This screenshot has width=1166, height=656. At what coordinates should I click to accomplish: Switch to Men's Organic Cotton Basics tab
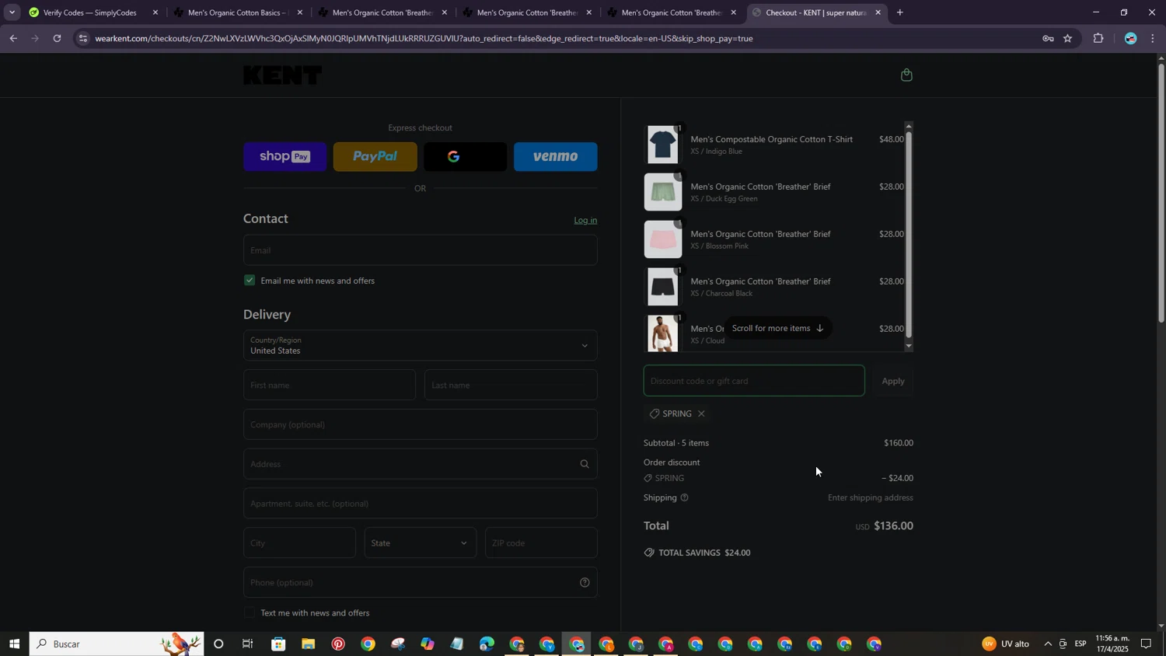tap(236, 12)
